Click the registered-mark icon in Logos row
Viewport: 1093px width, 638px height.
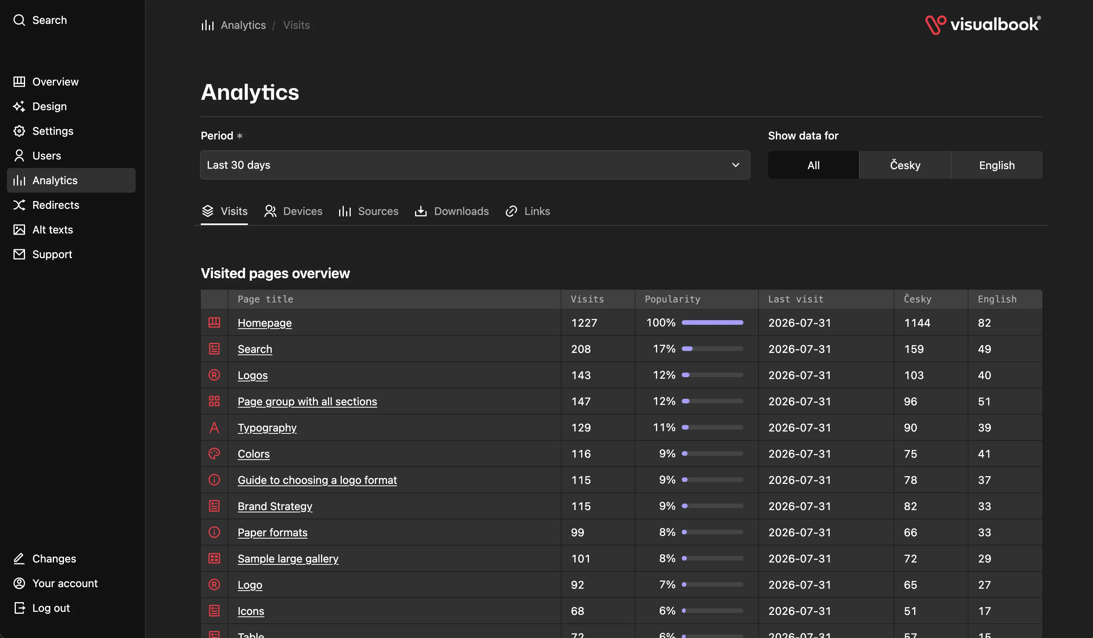(214, 375)
